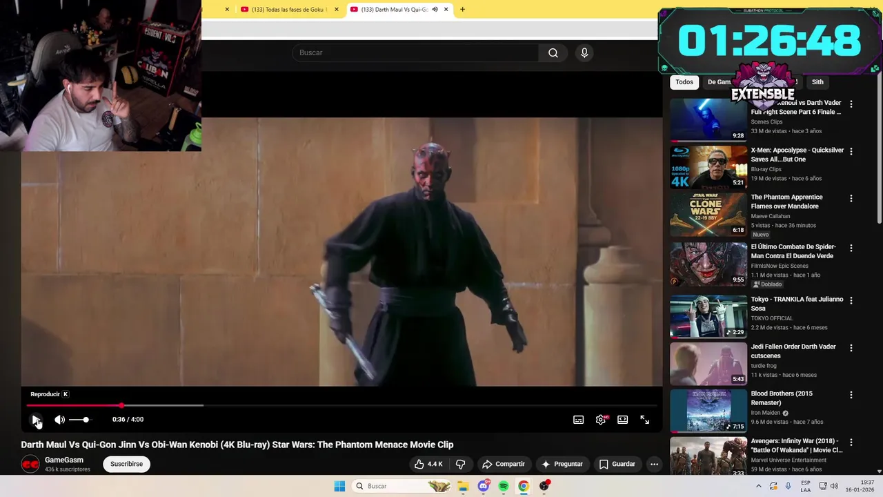Open El Último Combate De Spider-Man video title
883x497 pixels.
[793, 251]
